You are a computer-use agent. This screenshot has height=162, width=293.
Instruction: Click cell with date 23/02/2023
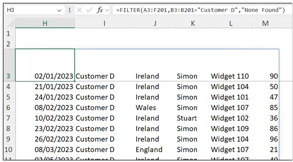click(x=45, y=129)
